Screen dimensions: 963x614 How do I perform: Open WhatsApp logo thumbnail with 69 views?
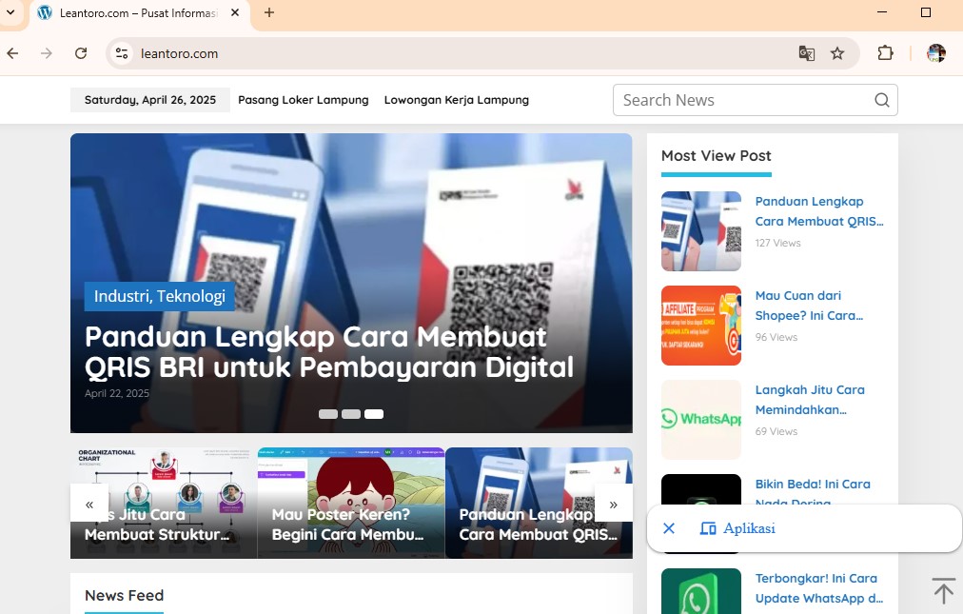(701, 420)
